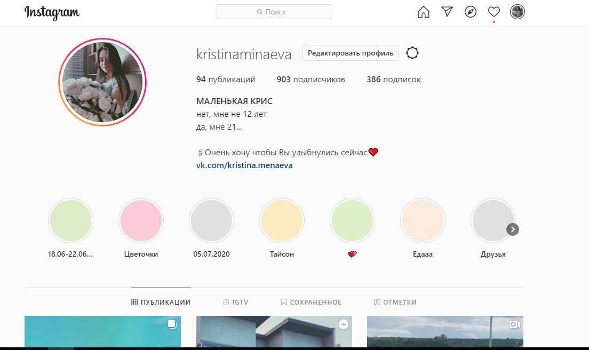Open the Едааа story highlight
The height and width of the screenshot is (350, 589).
[423, 221]
